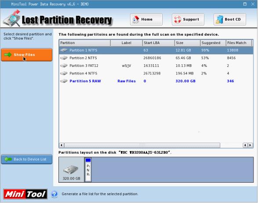This screenshot has width=258, height=203.
Task: Go Back to Device List
Action: [x=27, y=159]
